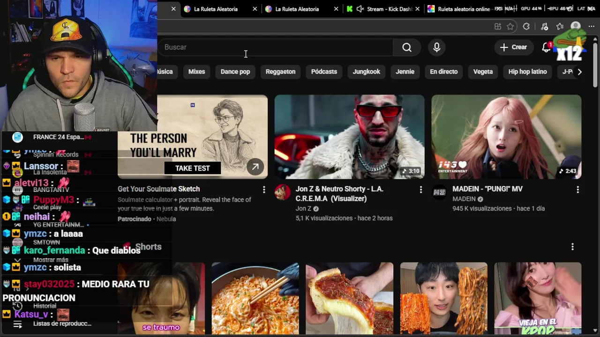Open Get Your Soulmate Sketch title link
This screenshot has width=600, height=337.
[158, 189]
